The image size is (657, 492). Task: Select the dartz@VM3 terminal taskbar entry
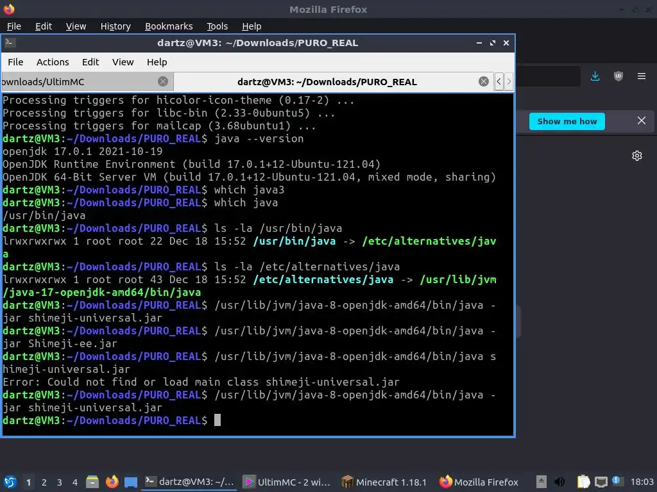pos(190,482)
